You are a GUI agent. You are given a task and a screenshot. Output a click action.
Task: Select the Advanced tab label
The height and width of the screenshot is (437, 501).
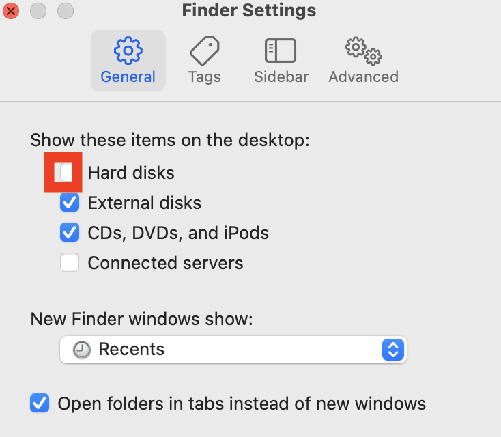pyautogui.click(x=363, y=76)
